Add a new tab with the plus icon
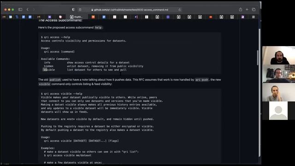295x166 pixels. [x=247, y=9]
